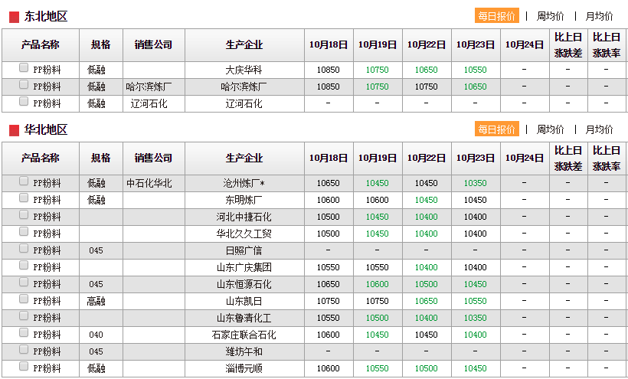
Task: Tick checkbox for 哈尔滨炼厂 PP粉料 row
Action: pyautogui.click(x=24, y=84)
